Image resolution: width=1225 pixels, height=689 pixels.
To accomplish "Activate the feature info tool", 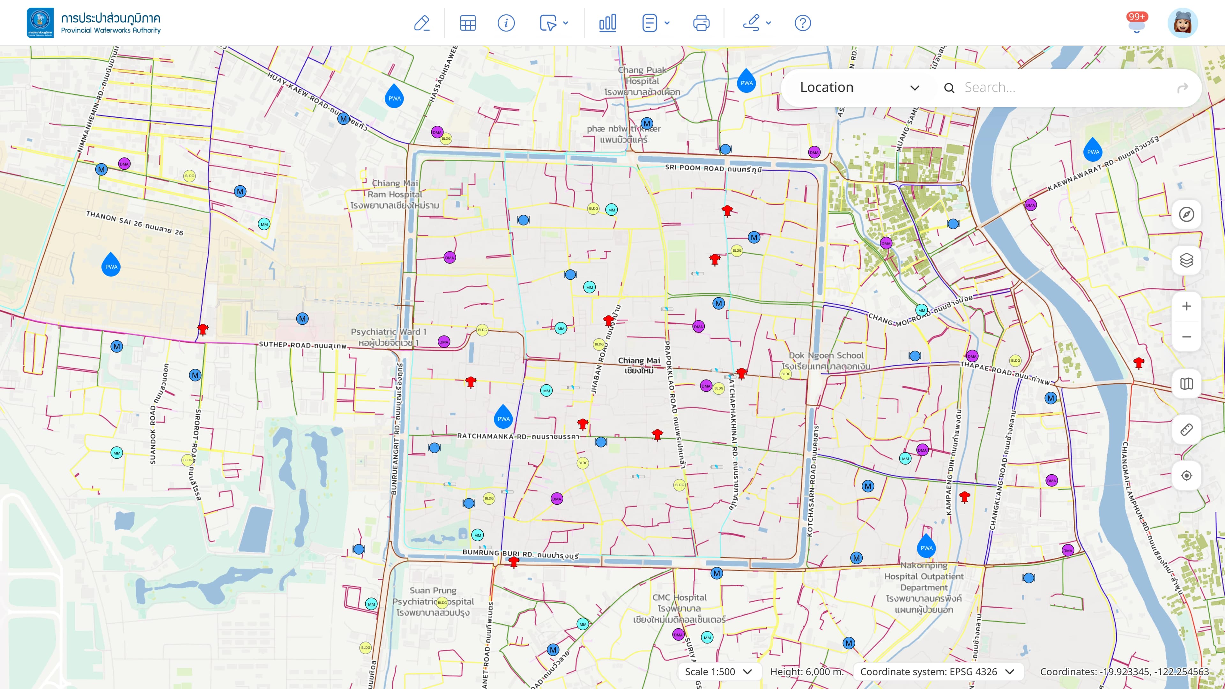I will point(506,23).
